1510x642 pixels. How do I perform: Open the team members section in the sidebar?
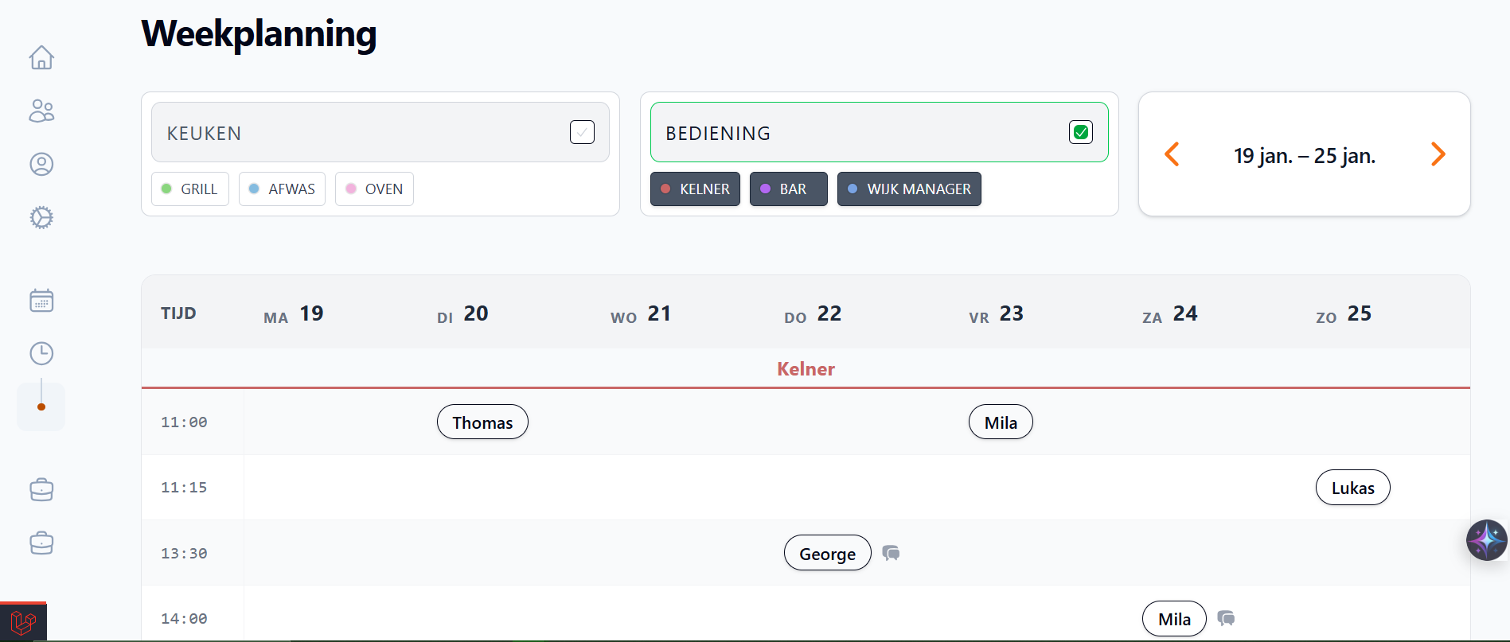pos(41,111)
